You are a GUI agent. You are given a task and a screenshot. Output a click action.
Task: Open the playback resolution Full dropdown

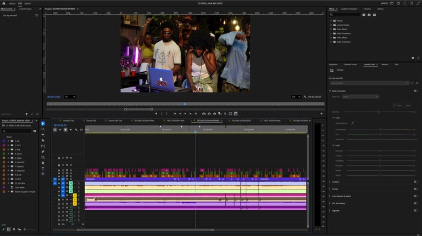tap(296, 96)
